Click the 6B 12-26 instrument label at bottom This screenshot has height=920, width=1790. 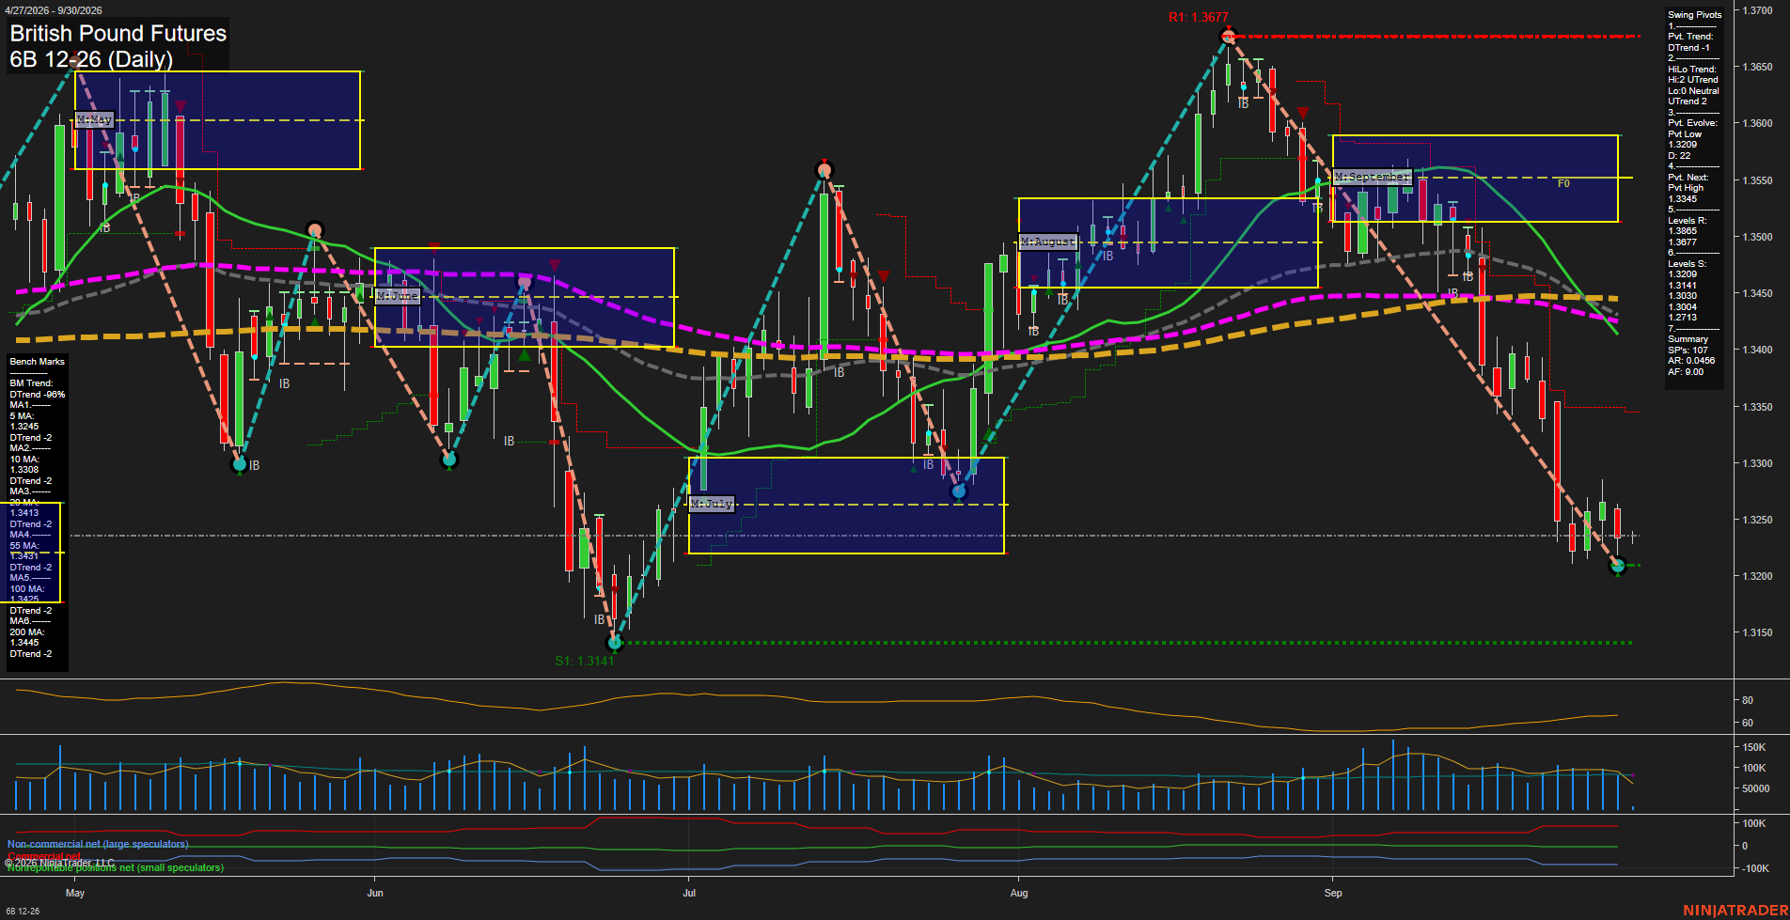click(23, 912)
